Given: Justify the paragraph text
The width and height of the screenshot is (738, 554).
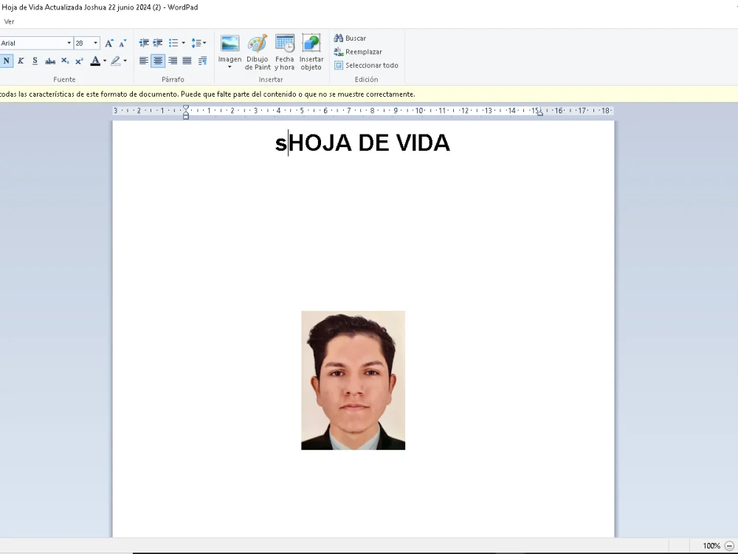Looking at the screenshot, I should pos(187,61).
